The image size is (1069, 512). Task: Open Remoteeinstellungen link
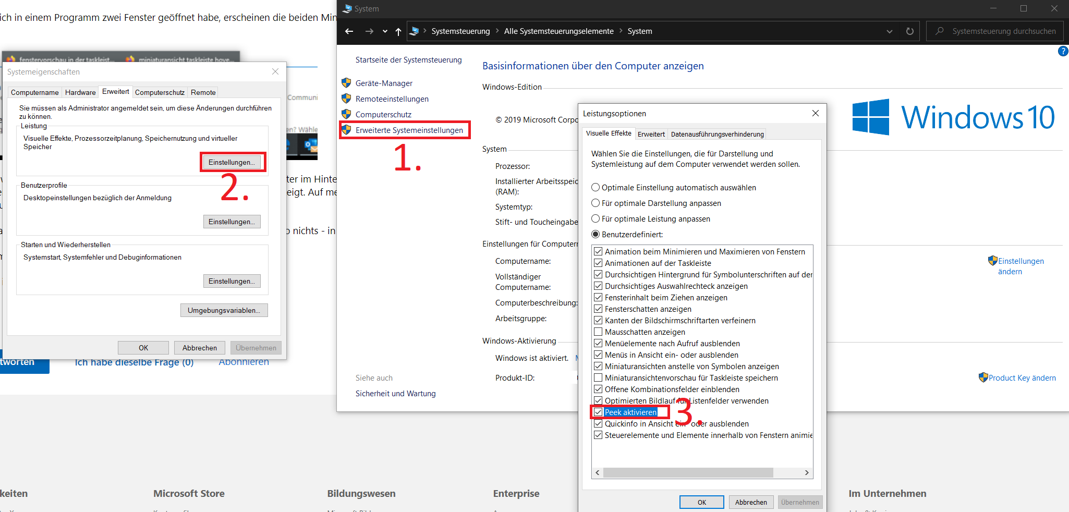(x=392, y=99)
